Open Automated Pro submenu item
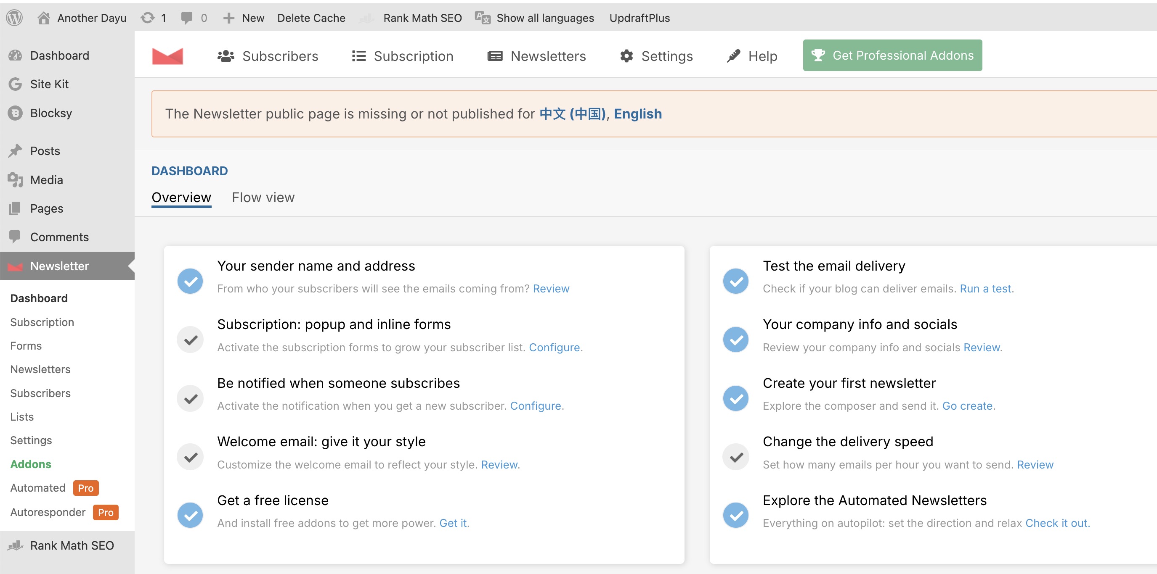The width and height of the screenshot is (1157, 574). 54,488
